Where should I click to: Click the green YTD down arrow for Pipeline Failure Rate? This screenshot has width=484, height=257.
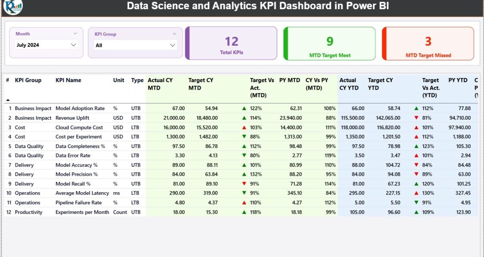point(416,203)
